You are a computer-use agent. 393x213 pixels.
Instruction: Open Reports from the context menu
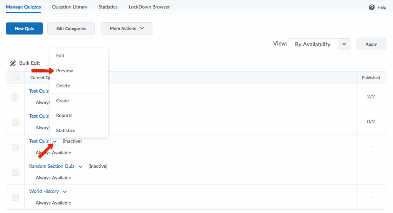64,115
